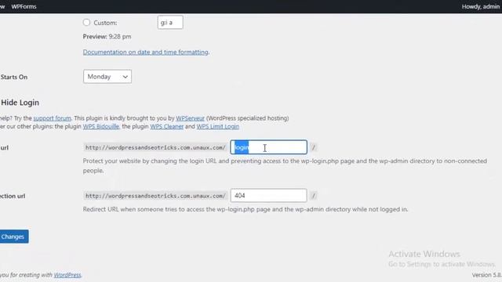502x282 pixels.
Task: Click the redirection url field containing 404
Action: (x=268, y=195)
